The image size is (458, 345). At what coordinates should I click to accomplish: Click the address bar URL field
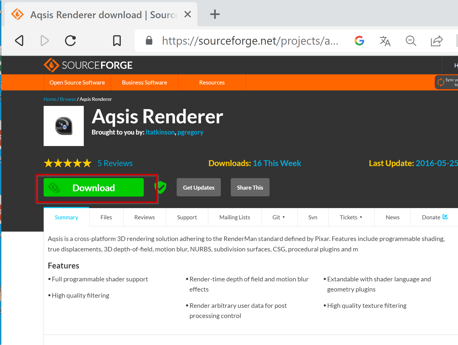(250, 41)
